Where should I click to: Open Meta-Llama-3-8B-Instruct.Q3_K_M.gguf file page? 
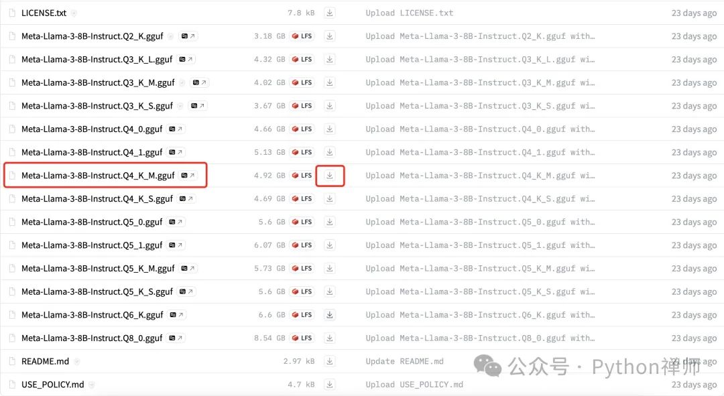[98, 82]
